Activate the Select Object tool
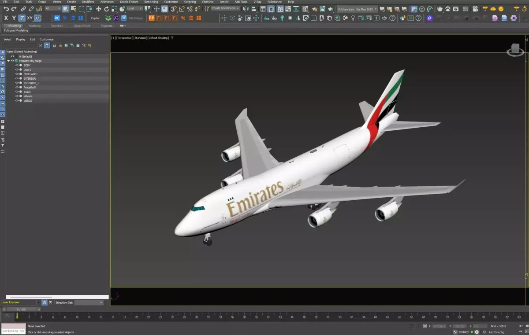Image resolution: width=529 pixels, height=335 pixels. [x=66, y=9]
